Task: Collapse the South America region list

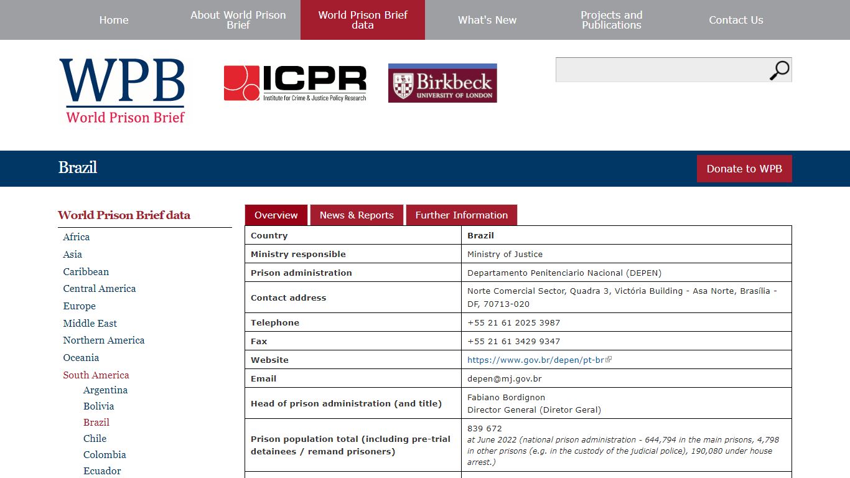Action: point(96,375)
